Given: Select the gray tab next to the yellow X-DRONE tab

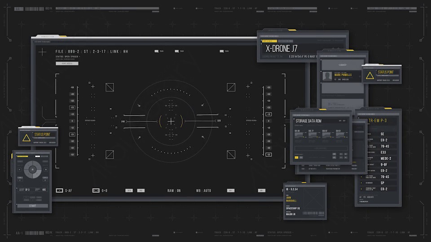Looking at the screenshot, I should (286, 41).
